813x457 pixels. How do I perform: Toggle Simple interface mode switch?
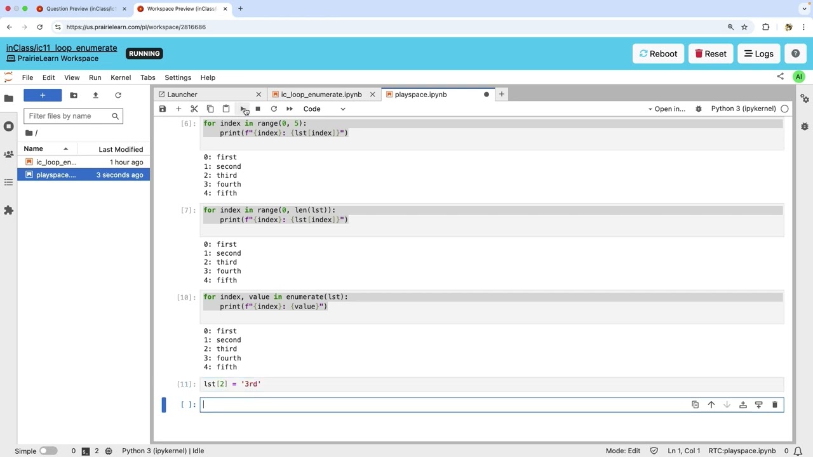(x=48, y=451)
